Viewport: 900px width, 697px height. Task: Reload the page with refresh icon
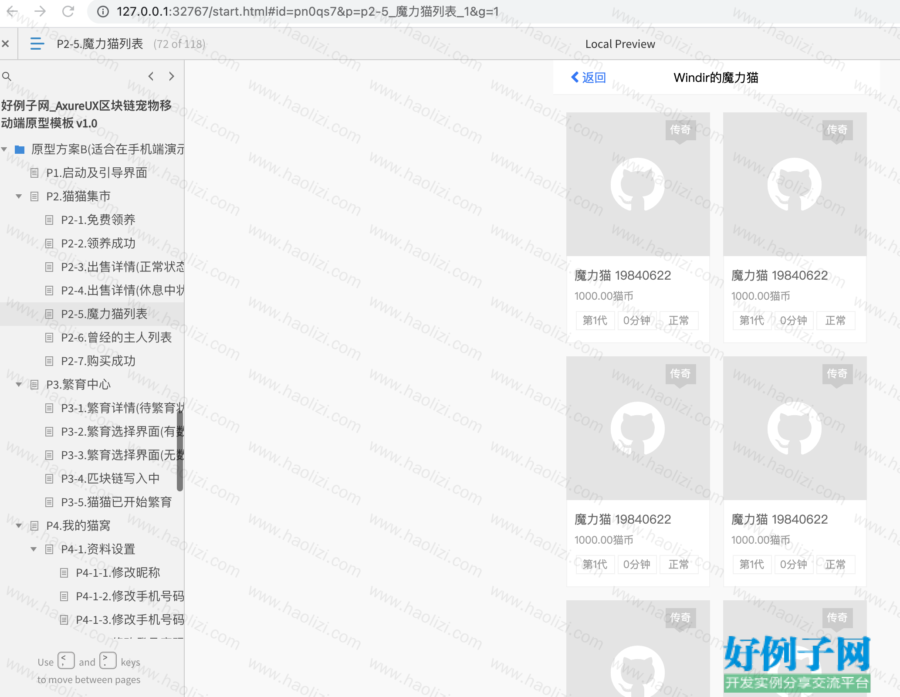(x=68, y=11)
